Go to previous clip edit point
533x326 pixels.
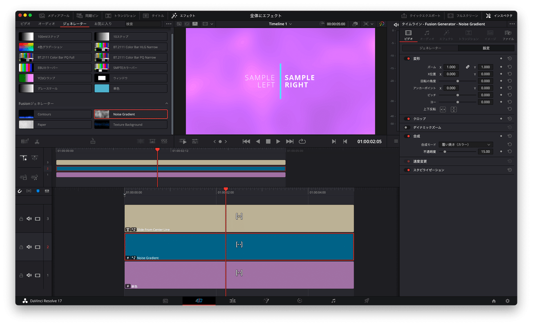pyautogui.click(x=345, y=142)
